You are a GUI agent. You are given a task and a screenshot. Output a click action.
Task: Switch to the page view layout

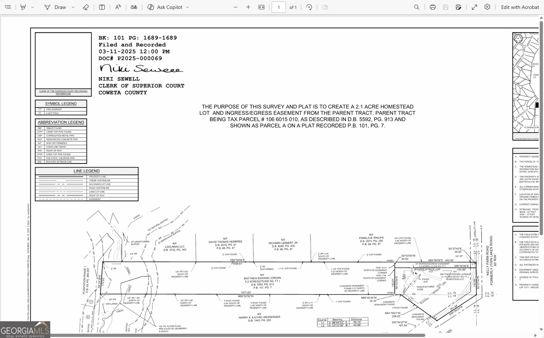pyautogui.click(x=325, y=7)
